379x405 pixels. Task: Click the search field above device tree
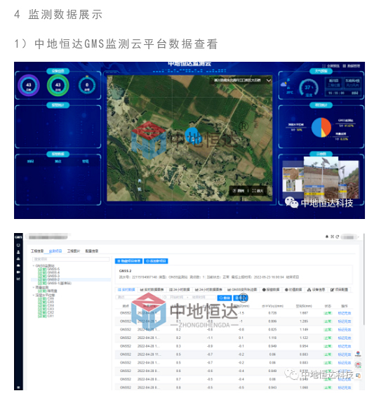[71, 259]
